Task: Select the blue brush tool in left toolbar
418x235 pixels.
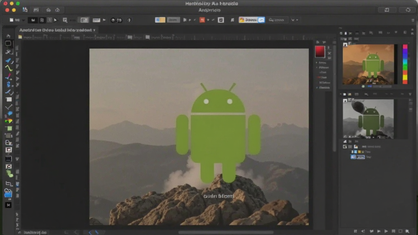Action: click(9, 61)
